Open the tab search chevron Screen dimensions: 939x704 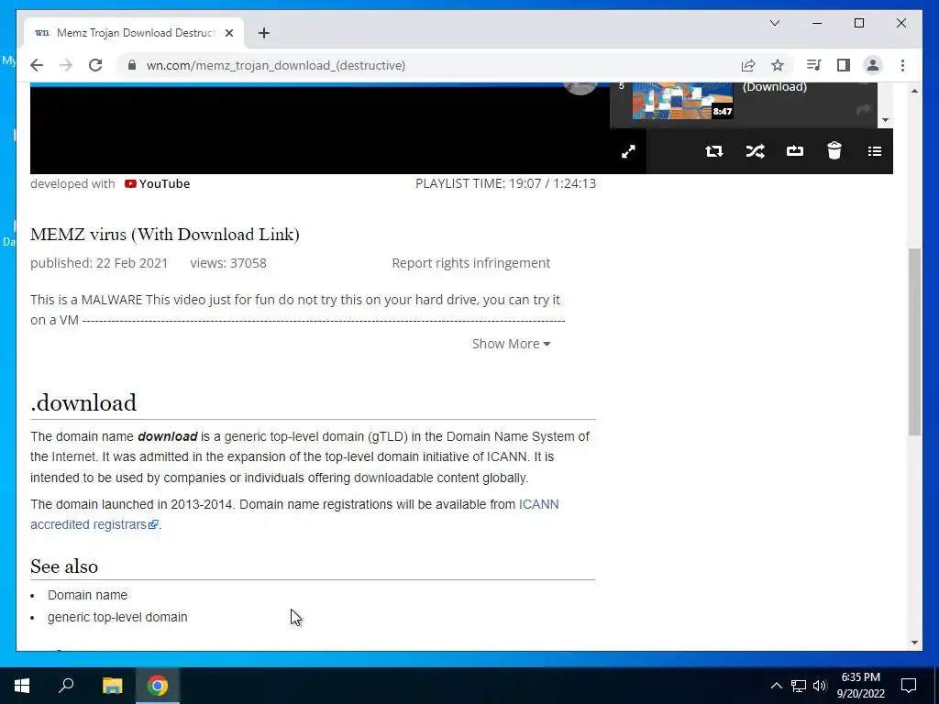tap(775, 23)
